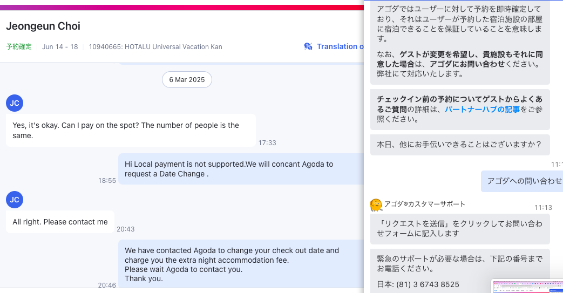
Task: Click the 「リクエストを送信」 instruction message
Action: point(459,228)
